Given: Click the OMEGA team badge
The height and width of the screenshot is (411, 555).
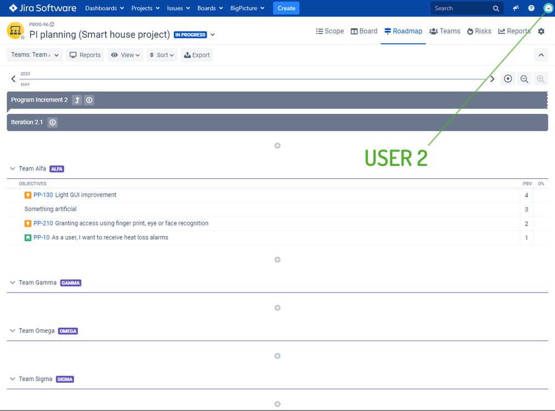Looking at the screenshot, I should [68, 331].
